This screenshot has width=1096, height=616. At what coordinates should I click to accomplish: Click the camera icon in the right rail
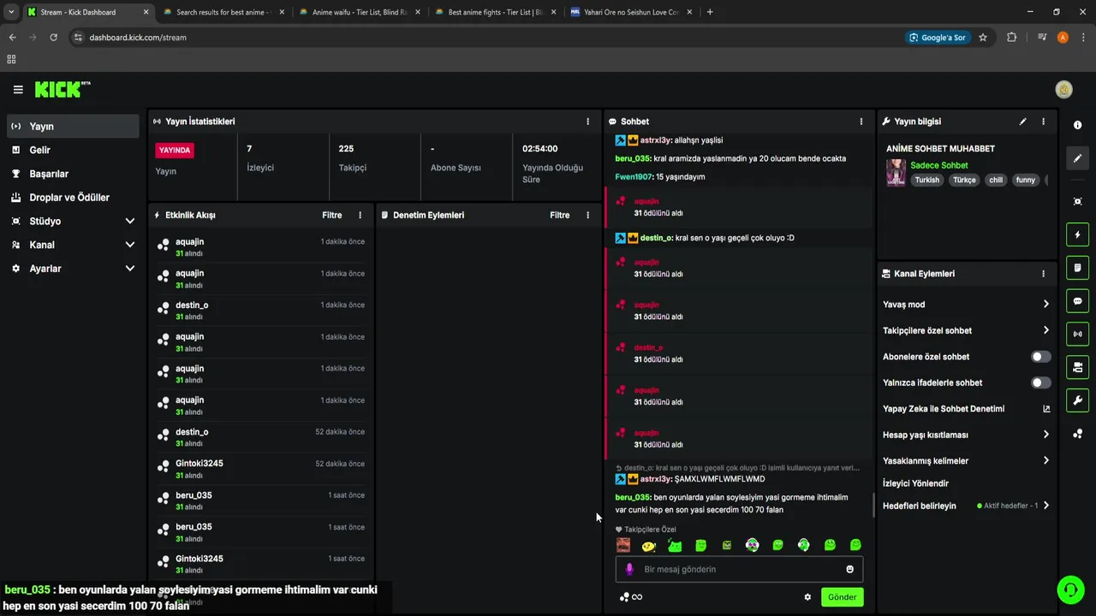point(1077,367)
